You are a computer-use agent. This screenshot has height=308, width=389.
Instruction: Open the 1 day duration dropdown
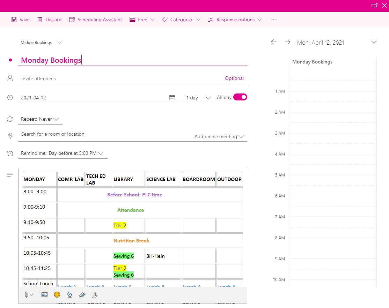198,98
